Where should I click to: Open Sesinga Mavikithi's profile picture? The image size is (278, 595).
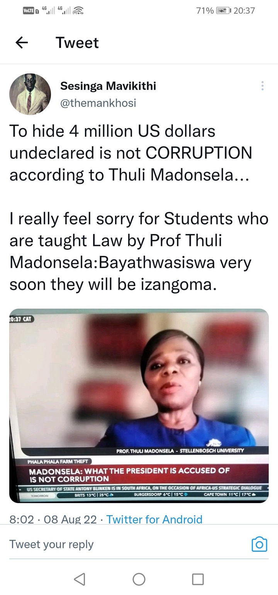point(30,94)
